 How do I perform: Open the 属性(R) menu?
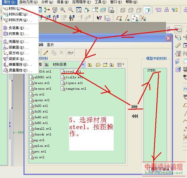(9, 2)
